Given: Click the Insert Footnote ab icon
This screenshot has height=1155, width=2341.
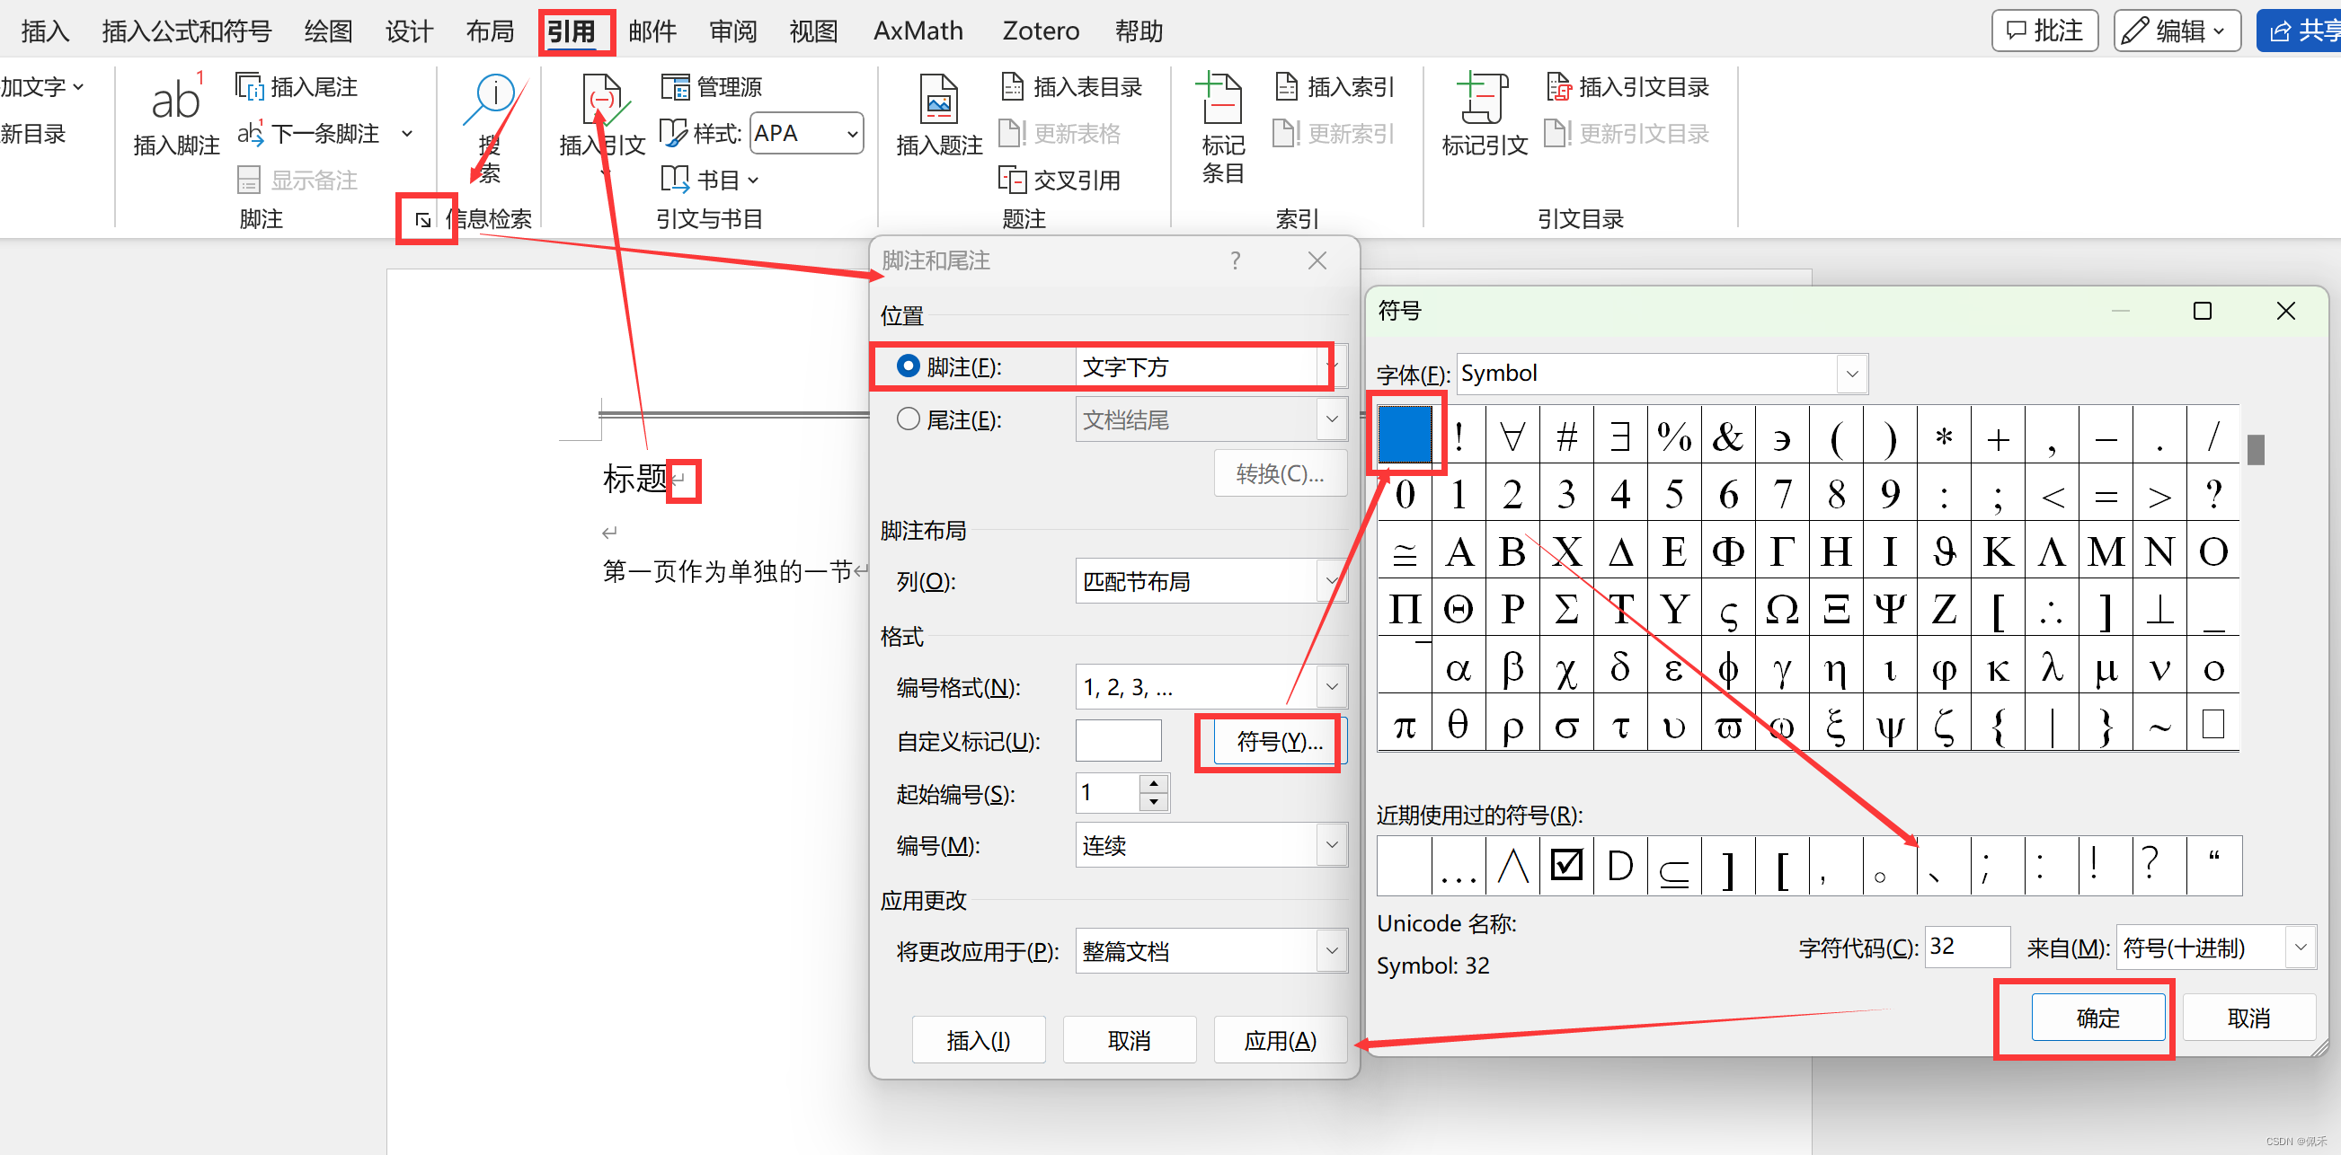Looking at the screenshot, I should (175, 101).
